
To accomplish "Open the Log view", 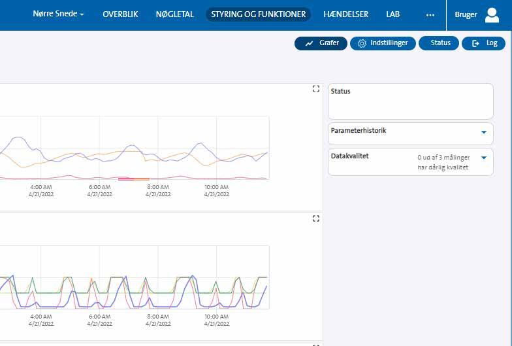I will point(483,43).
